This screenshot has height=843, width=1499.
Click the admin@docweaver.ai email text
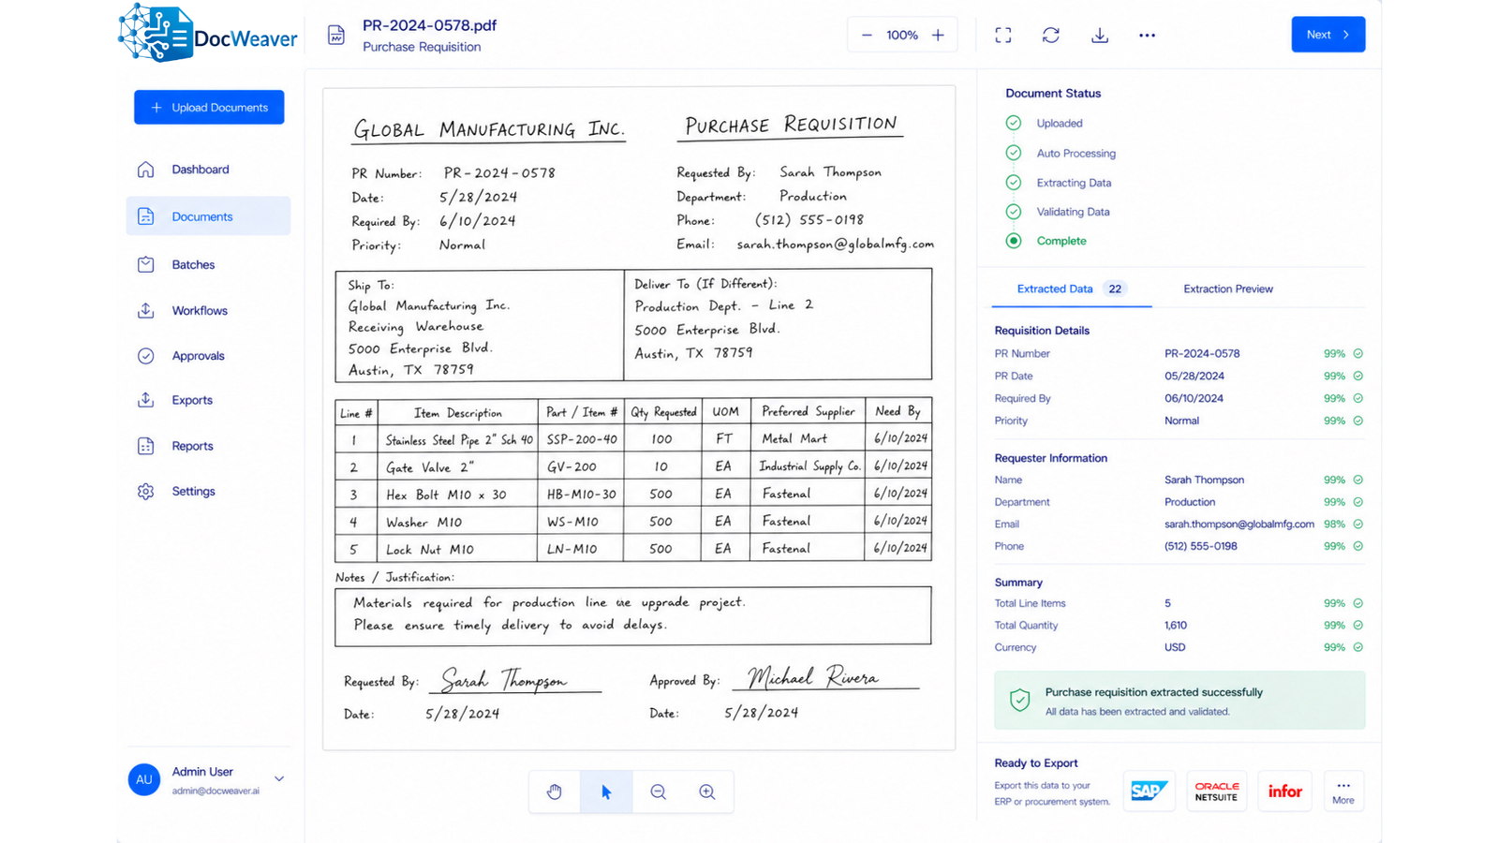pos(215,791)
